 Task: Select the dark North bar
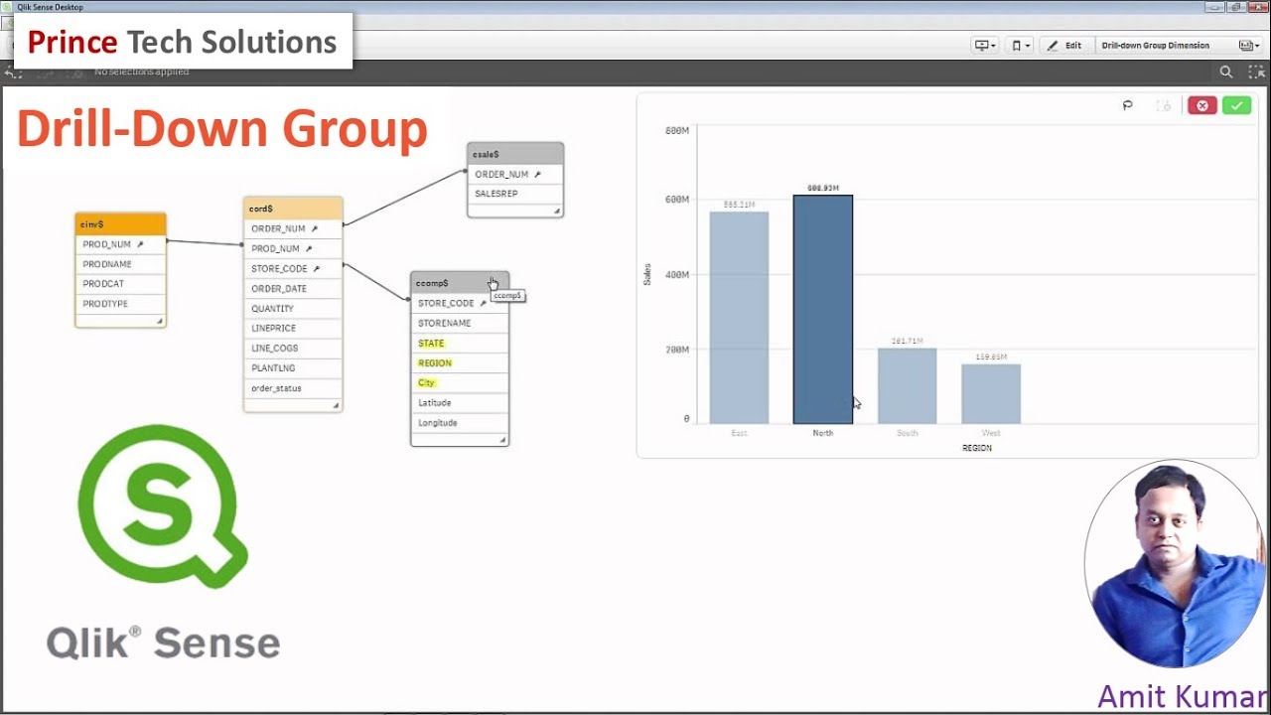pos(822,310)
